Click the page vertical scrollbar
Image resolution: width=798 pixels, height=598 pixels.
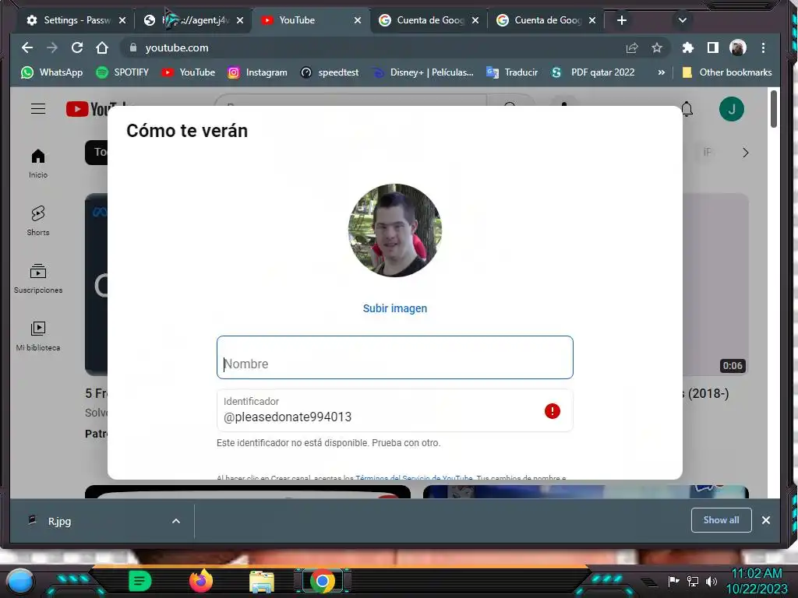(774, 109)
